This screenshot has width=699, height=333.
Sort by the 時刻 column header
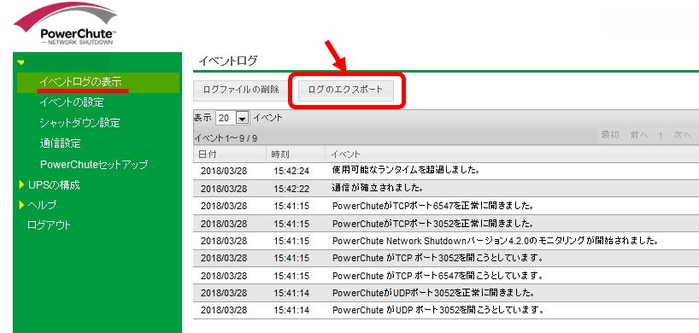(280, 154)
